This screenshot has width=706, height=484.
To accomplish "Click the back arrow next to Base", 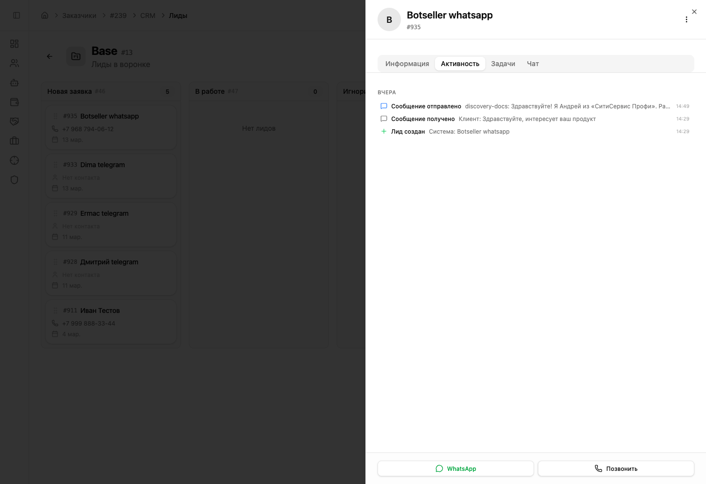I will [50, 56].
